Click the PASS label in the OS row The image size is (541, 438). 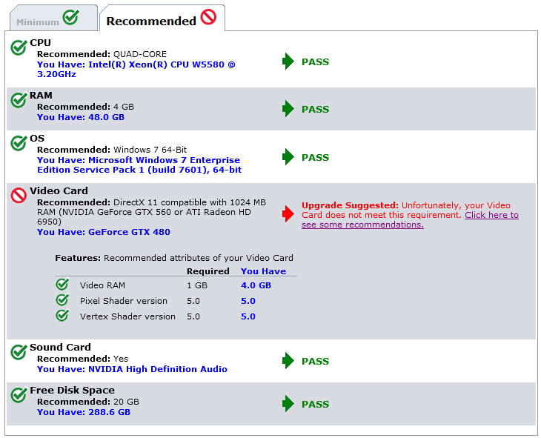tap(315, 157)
